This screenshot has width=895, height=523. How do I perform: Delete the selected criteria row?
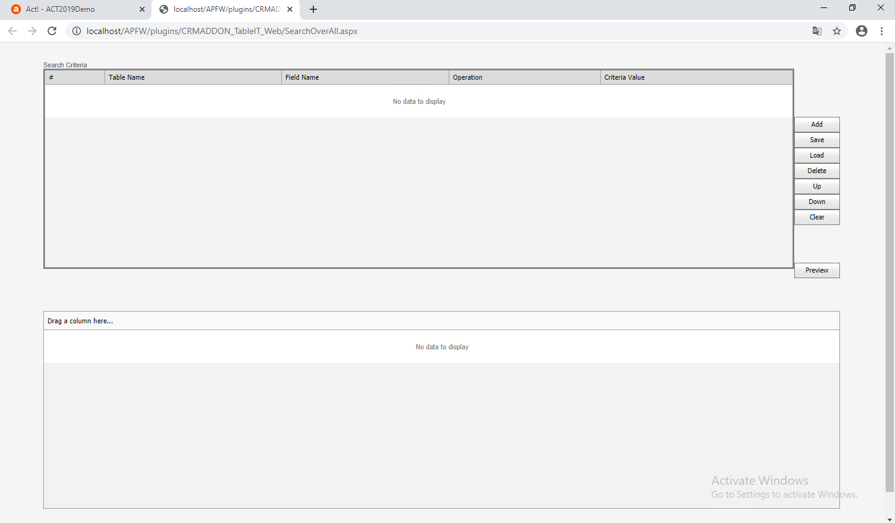[x=817, y=171]
